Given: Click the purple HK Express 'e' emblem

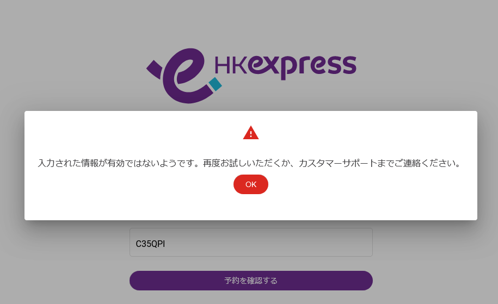Looking at the screenshot, I should coord(188,76).
